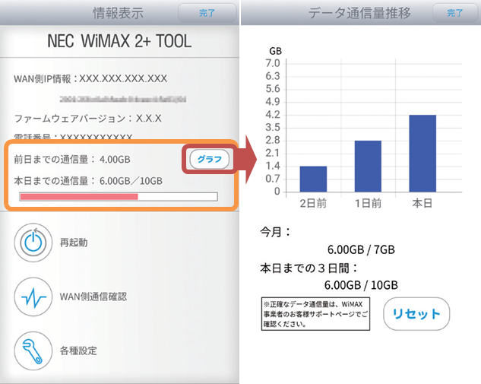The height and width of the screenshot is (384, 481).
Task: Open the WAN側通信確認 pulse icon
Action: (x=33, y=297)
